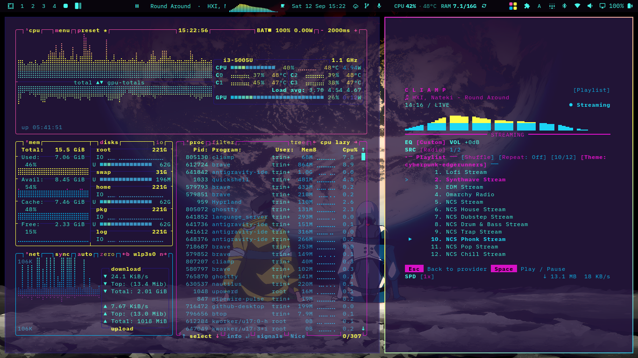Toggle tree view in btop proc header
The height and width of the screenshot is (358, 638).
pos(298,142)
